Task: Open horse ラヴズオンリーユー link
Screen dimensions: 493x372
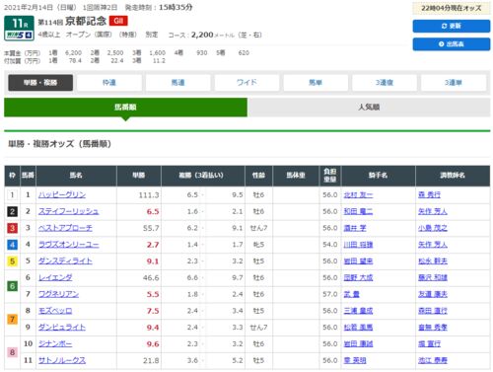Action: pyautogui.click(x=69, y=245)
